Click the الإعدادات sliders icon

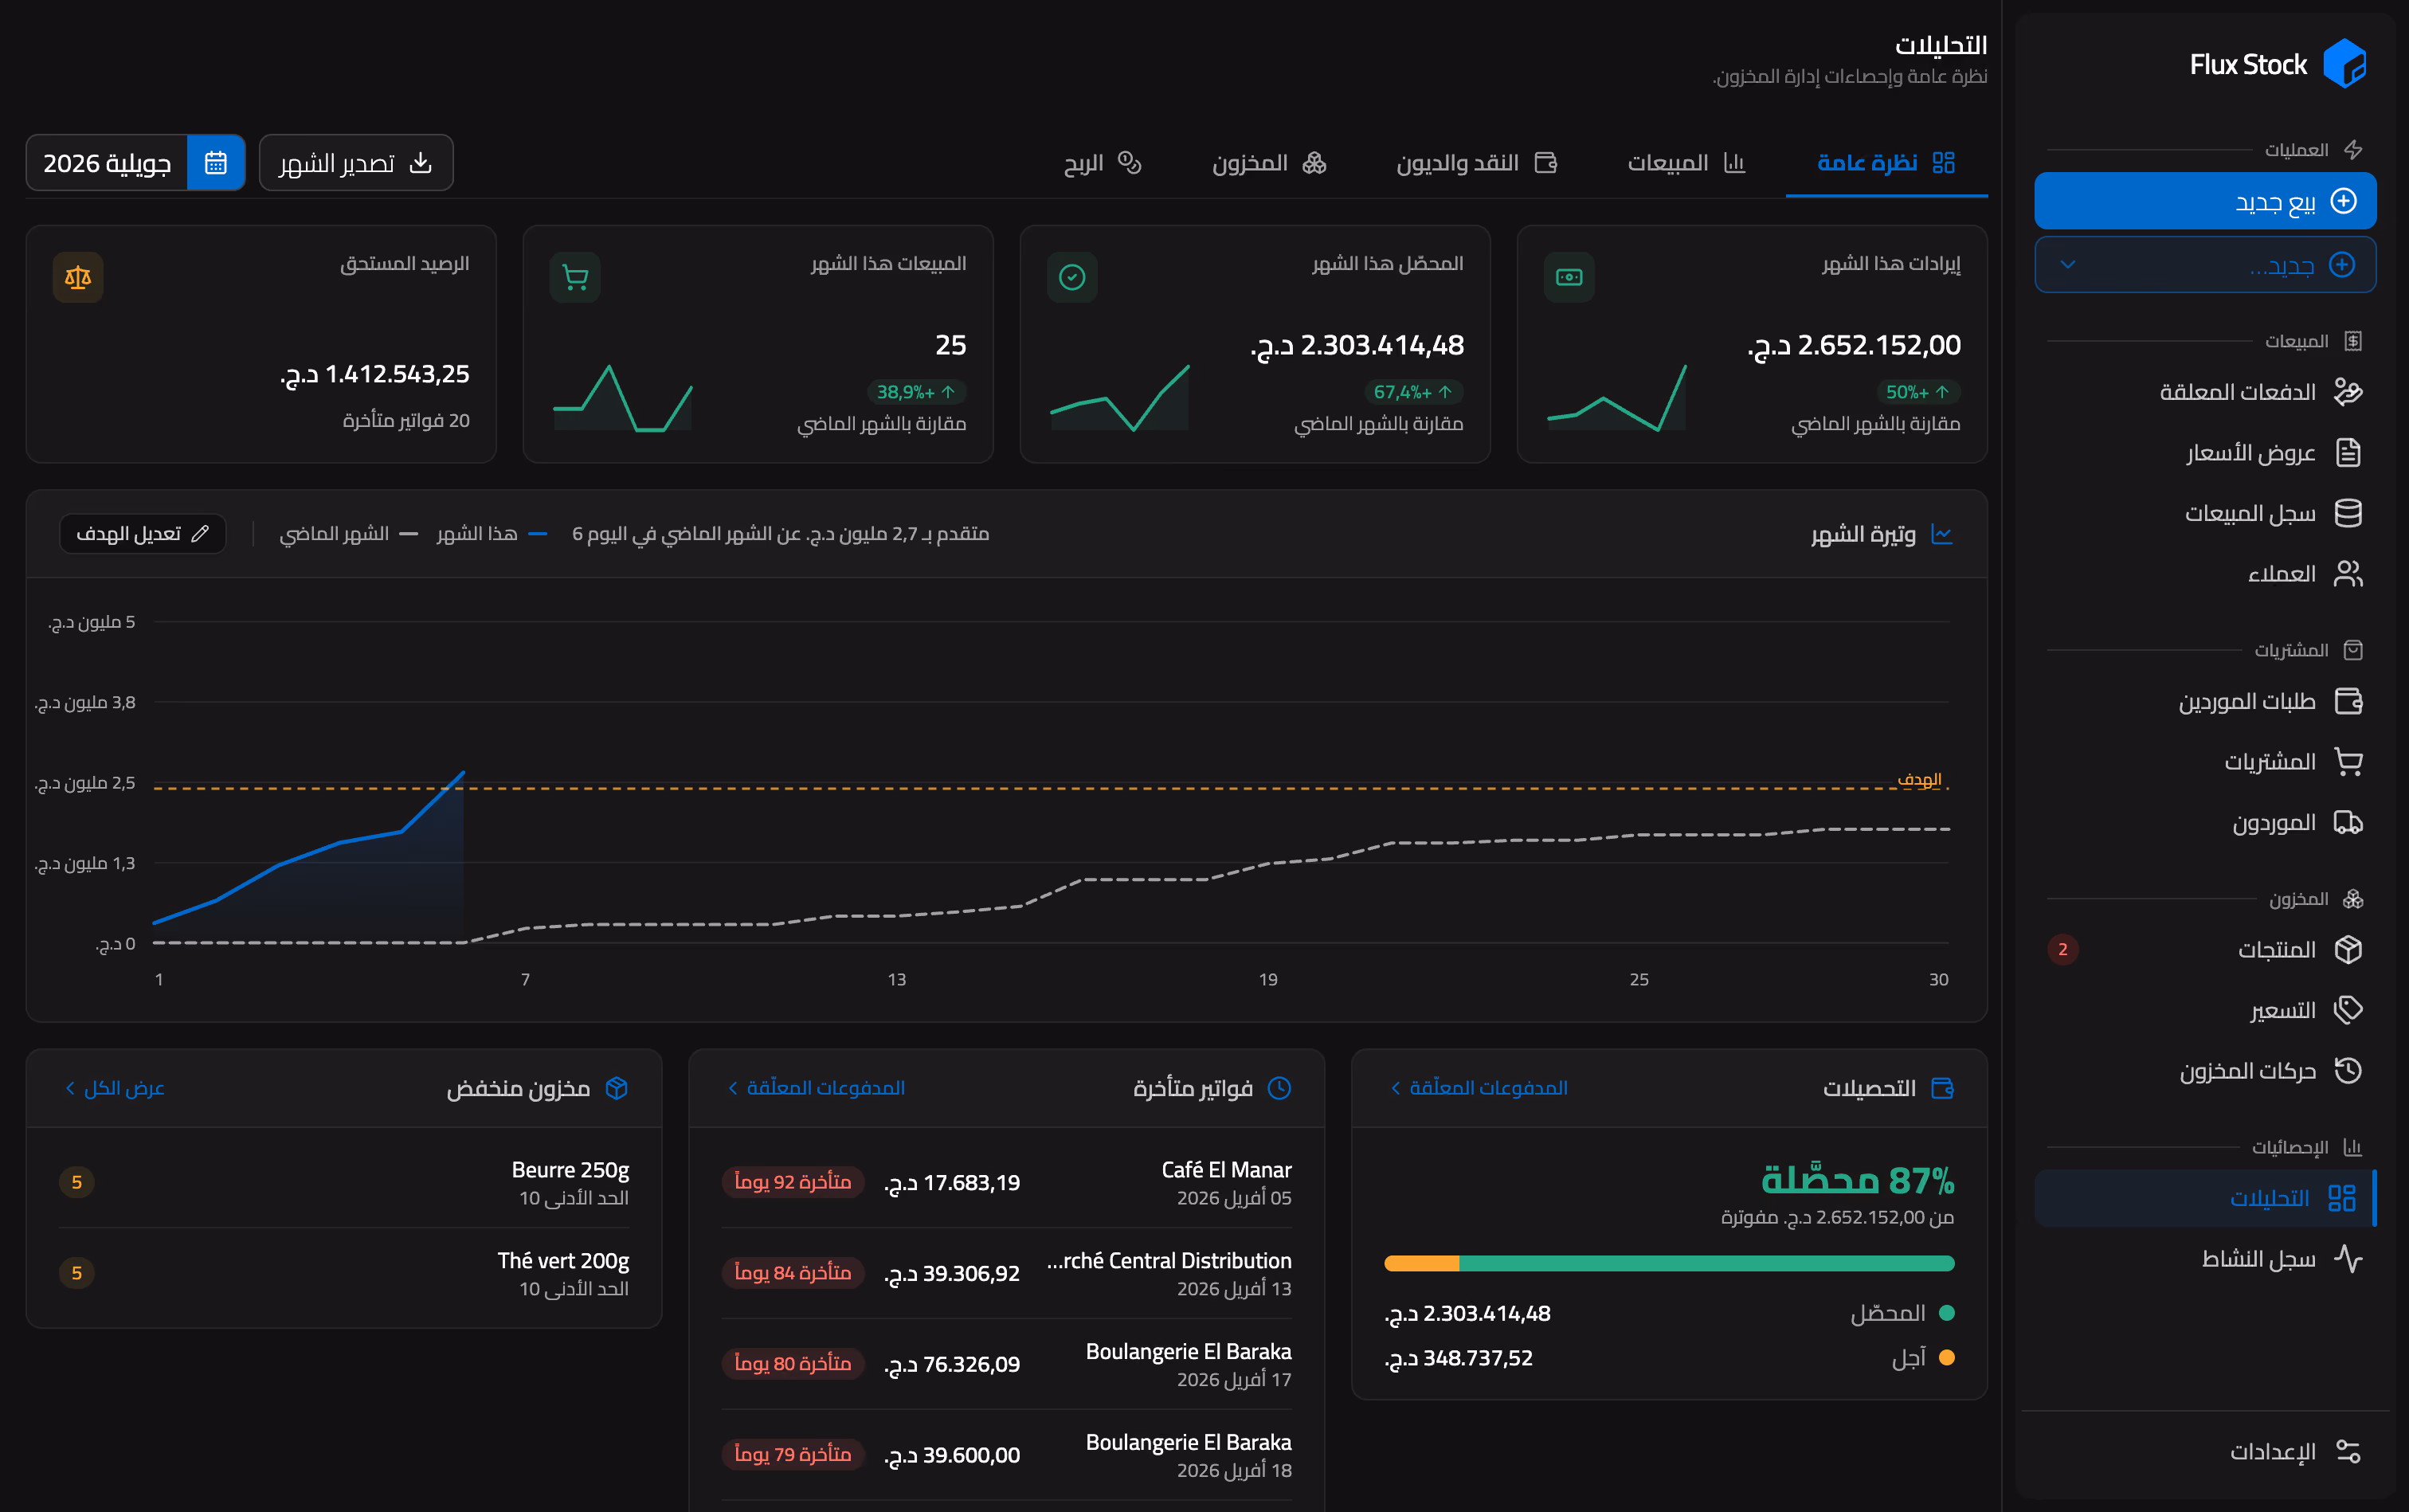click(x=2347, y=1451)
